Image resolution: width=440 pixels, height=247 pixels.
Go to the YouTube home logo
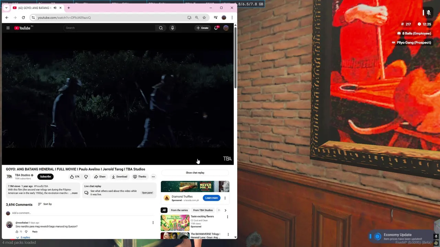22,28
